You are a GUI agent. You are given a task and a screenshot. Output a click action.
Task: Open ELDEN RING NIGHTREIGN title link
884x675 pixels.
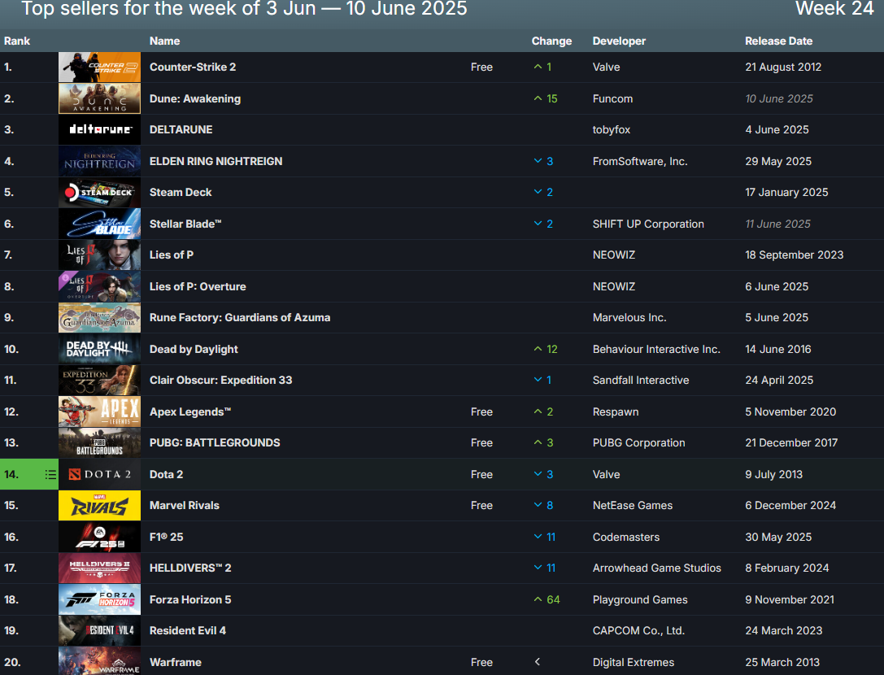pyautogui.click(x=216, y=161)
